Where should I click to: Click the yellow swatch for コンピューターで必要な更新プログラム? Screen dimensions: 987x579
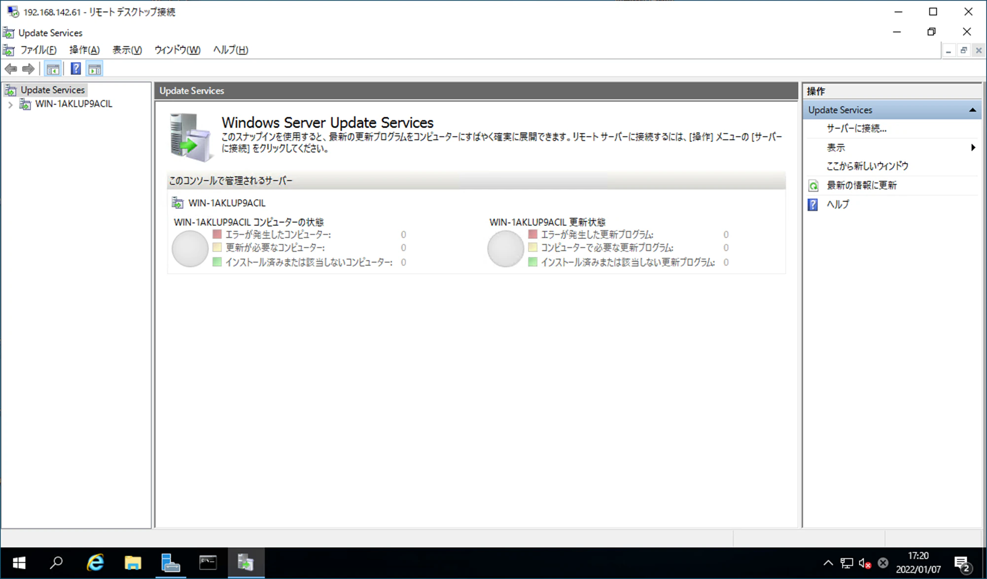[532, 247]
